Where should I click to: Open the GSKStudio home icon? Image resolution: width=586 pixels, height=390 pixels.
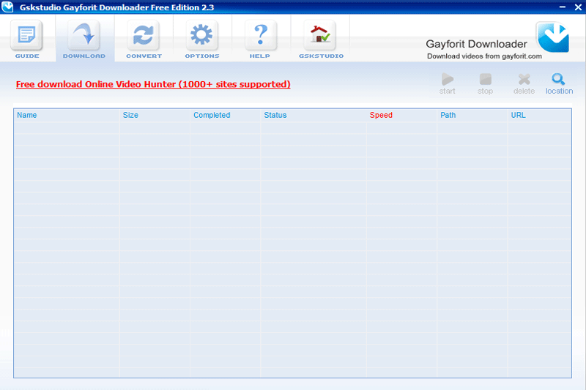320,36
